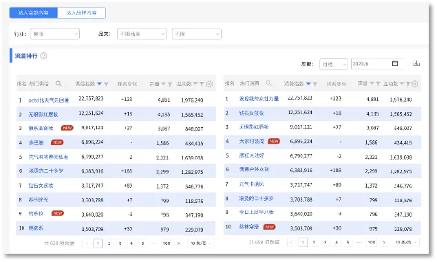The width and height of the screenshot is (437, 262).
Task: Open search in the 热门供给 column header
Action: tap(58, 83)
